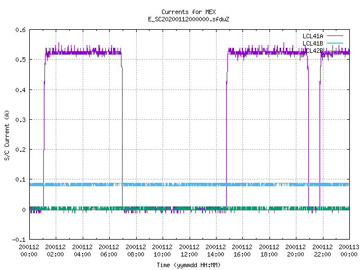Image resolution: width=360 pixels, height=270 pixels.
Task: Select the filename 'E_SC20200112000000.sfduZ' subtitle
Action: [188, 19]
